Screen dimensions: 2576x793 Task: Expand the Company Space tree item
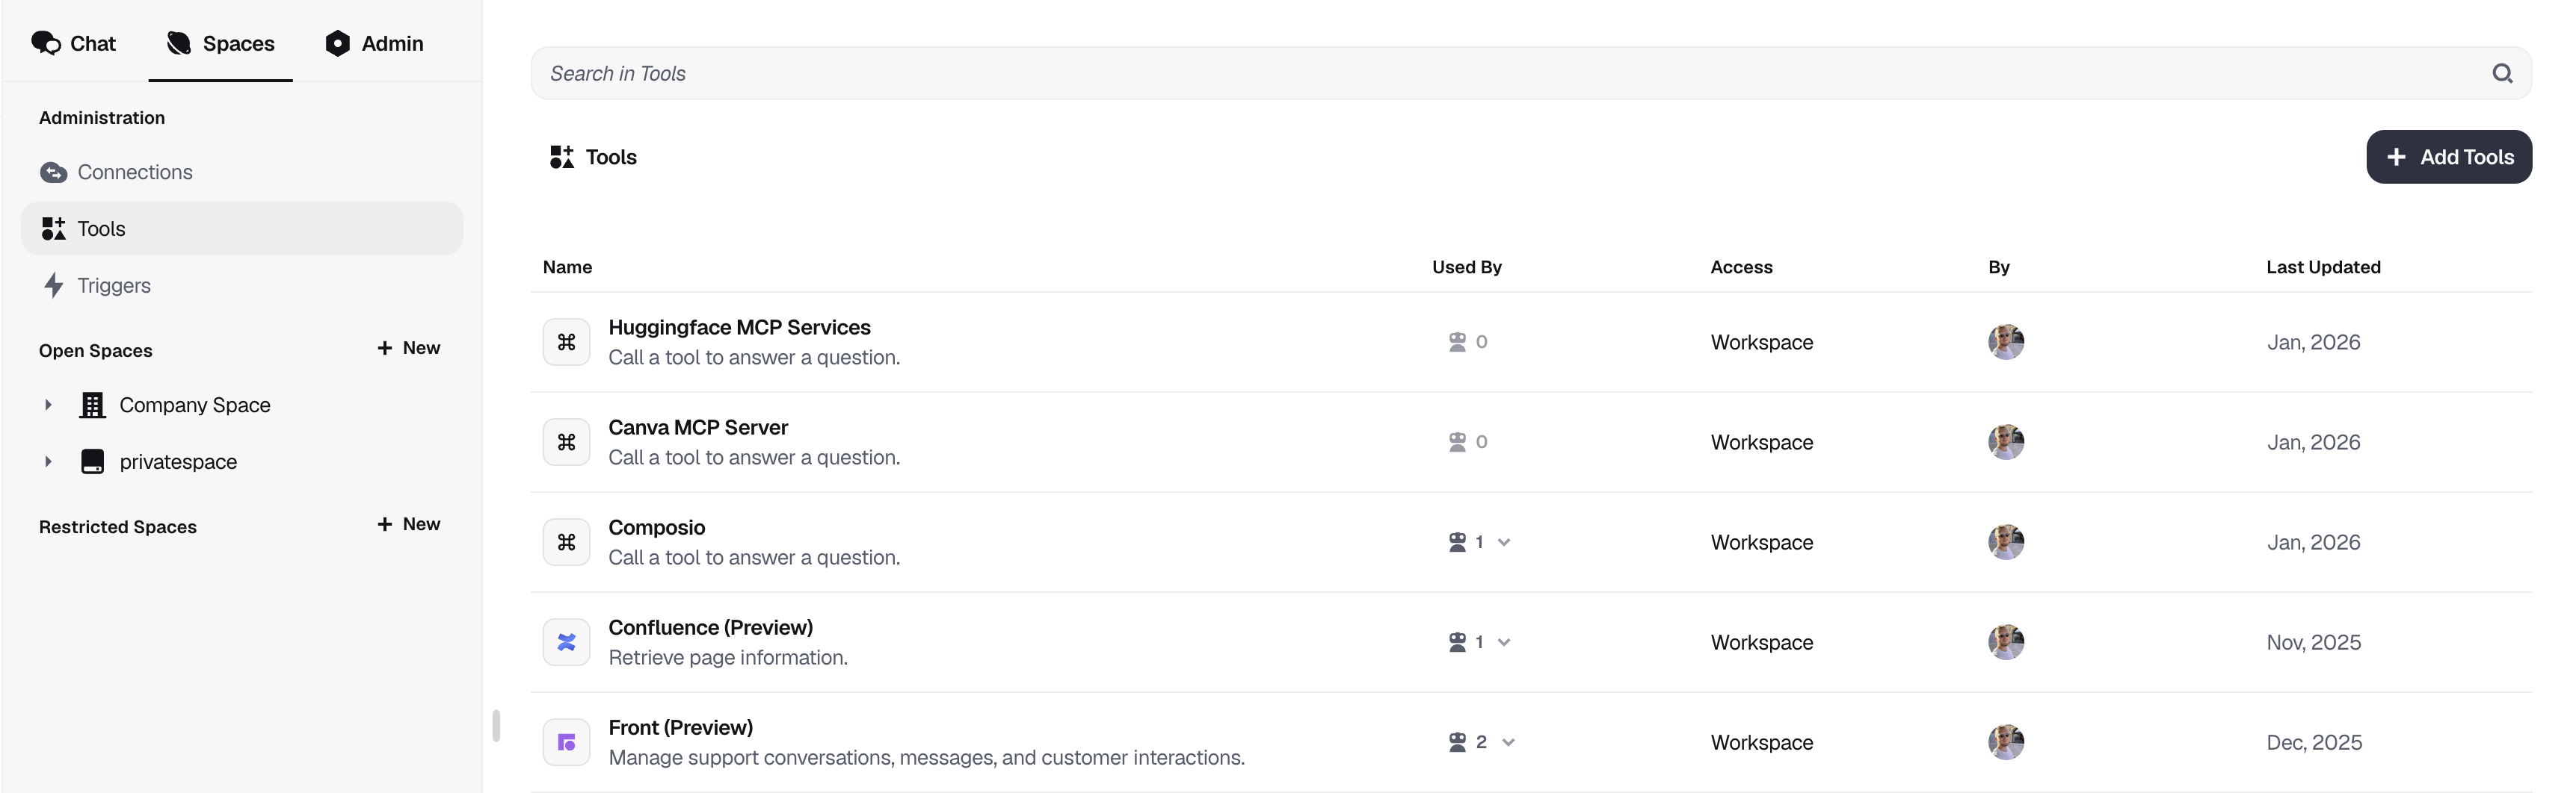(48, 405)
